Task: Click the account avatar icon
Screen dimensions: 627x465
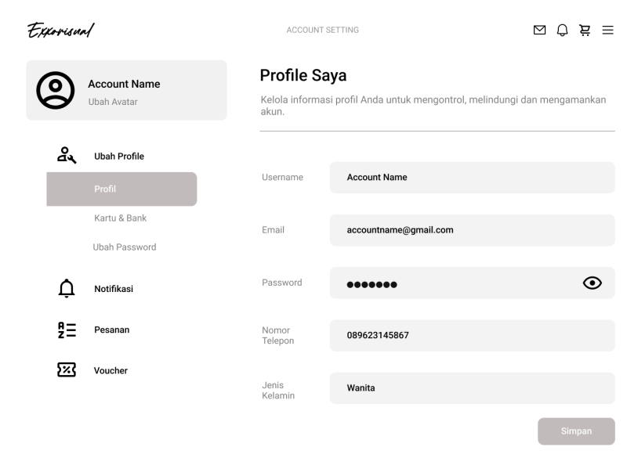Action: tap(53, 90)
